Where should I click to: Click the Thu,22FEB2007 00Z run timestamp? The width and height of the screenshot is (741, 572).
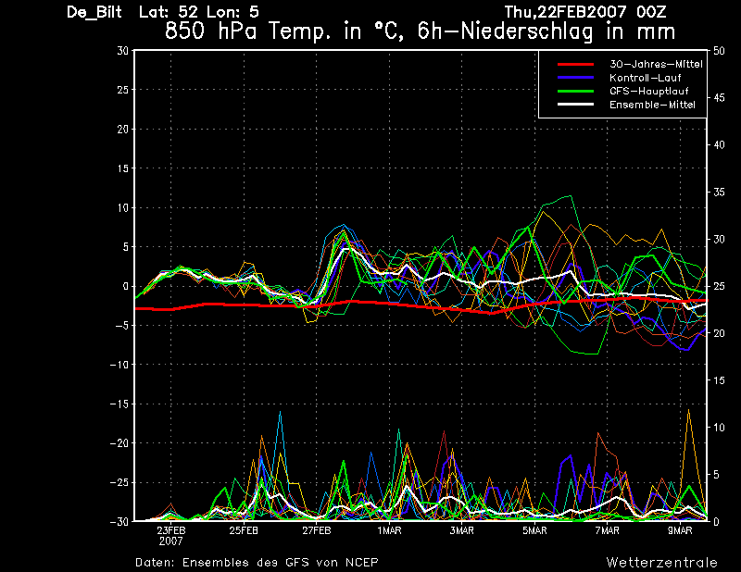click(585, 11)
